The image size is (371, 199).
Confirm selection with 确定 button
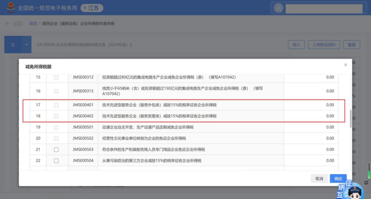click(338, 179)
